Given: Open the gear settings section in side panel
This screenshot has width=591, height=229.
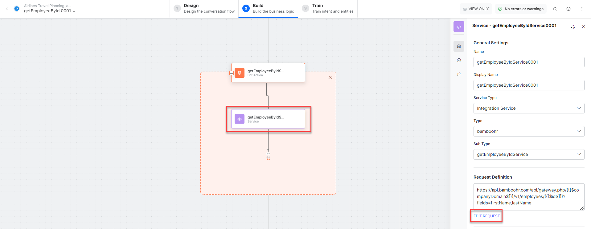Looking at the screenshot, I should click(x=459, y=46).
